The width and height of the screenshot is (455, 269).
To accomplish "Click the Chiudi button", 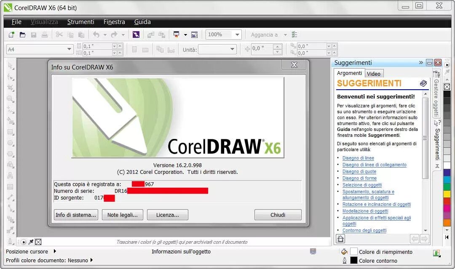I will pyautogui.click(x=278, y=215).
